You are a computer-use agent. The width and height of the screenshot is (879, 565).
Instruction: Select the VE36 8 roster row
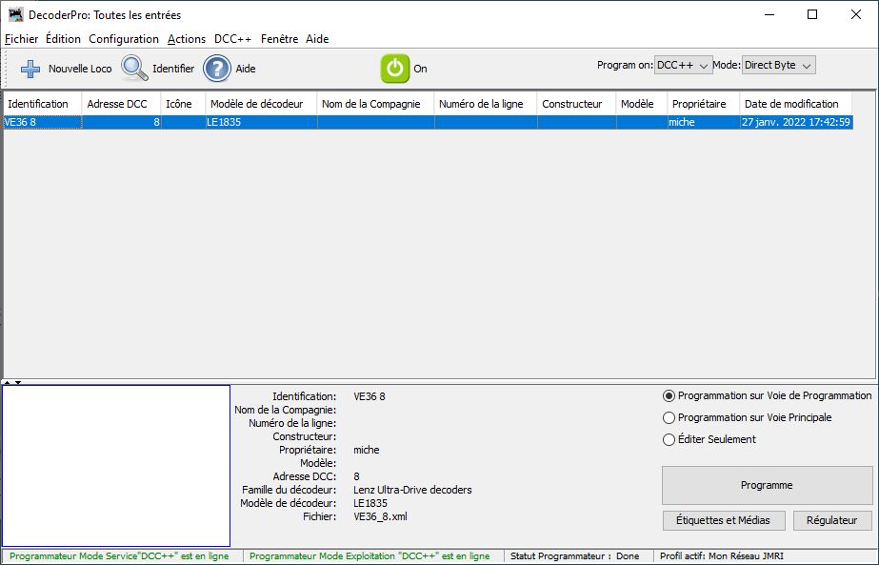coord(429,122)
